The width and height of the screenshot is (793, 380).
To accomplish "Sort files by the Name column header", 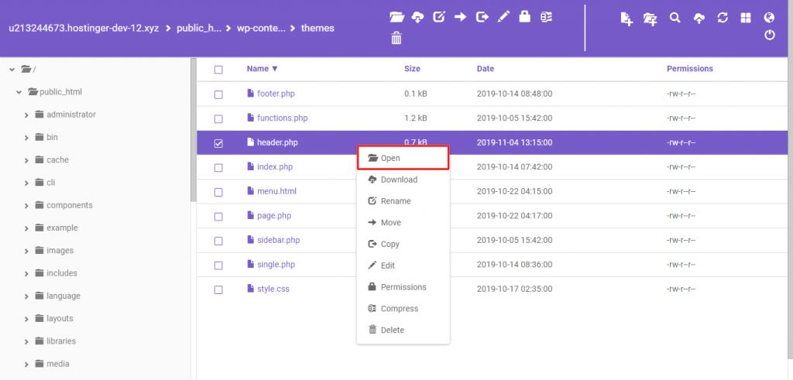I will 262,69.
